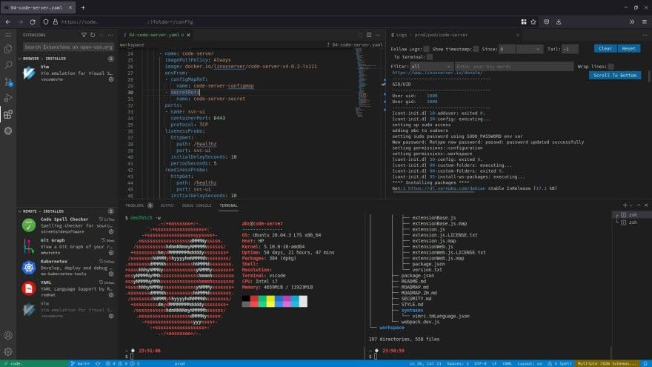This screenshot has height=367, width=652.
Task: Open the Explorer view in activity bar
Action: tap(8, 49)
